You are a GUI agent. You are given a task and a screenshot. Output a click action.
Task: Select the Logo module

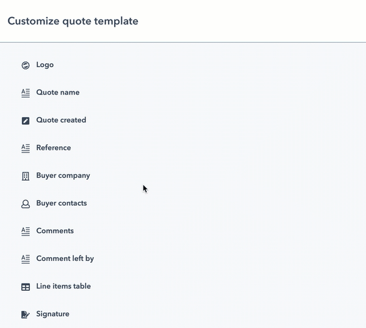point(45,65)
